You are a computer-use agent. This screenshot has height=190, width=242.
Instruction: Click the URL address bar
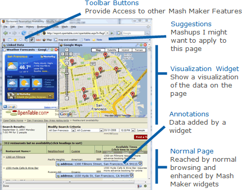pyautogui.click(x=74, y=33)
